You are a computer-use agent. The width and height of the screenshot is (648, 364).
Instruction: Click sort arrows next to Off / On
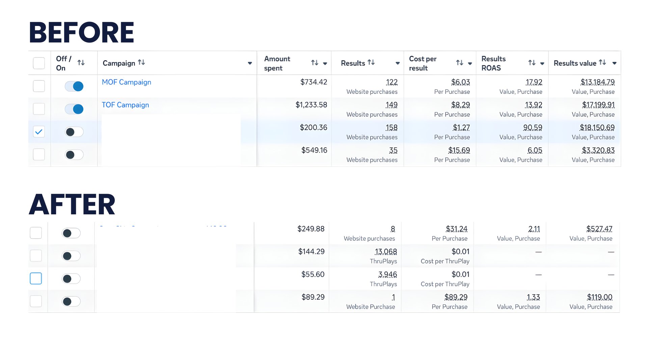pos(81,63)
